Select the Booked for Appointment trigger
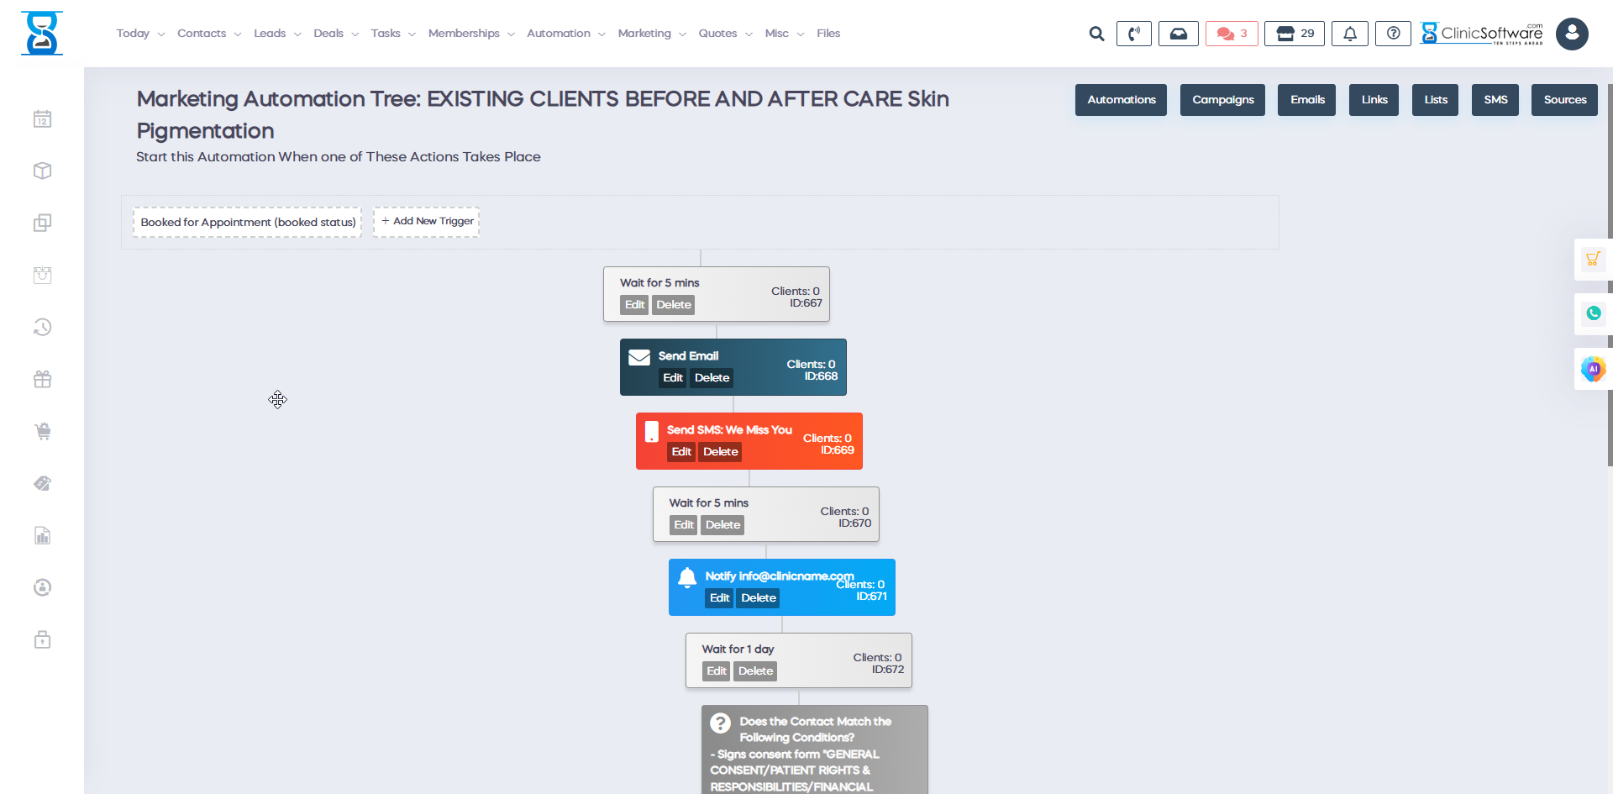This screenshot has height=794, width=1613. tap(248, 223)
